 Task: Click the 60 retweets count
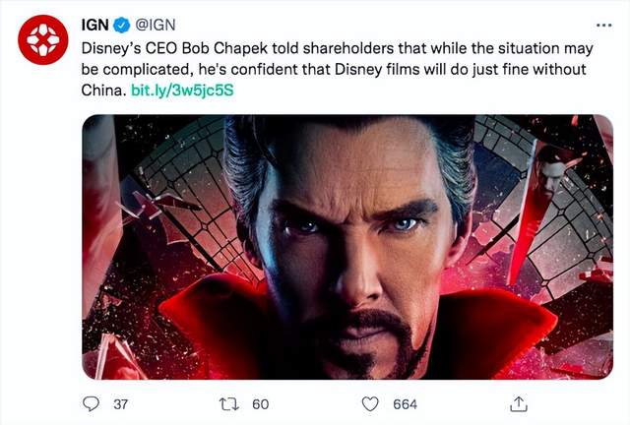261,404
